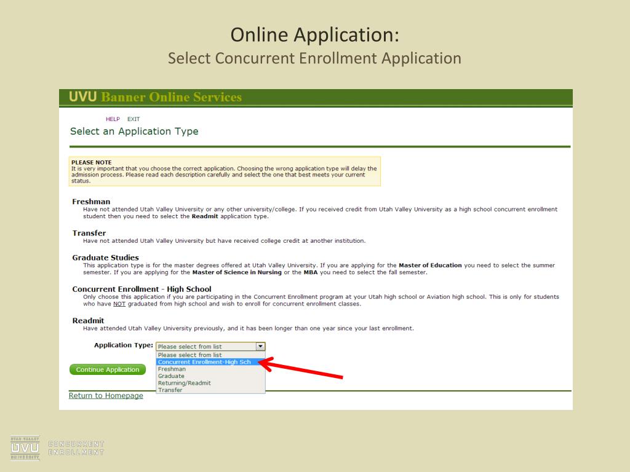Click 'Concurrent Enrollment - High School' heading

142,289
